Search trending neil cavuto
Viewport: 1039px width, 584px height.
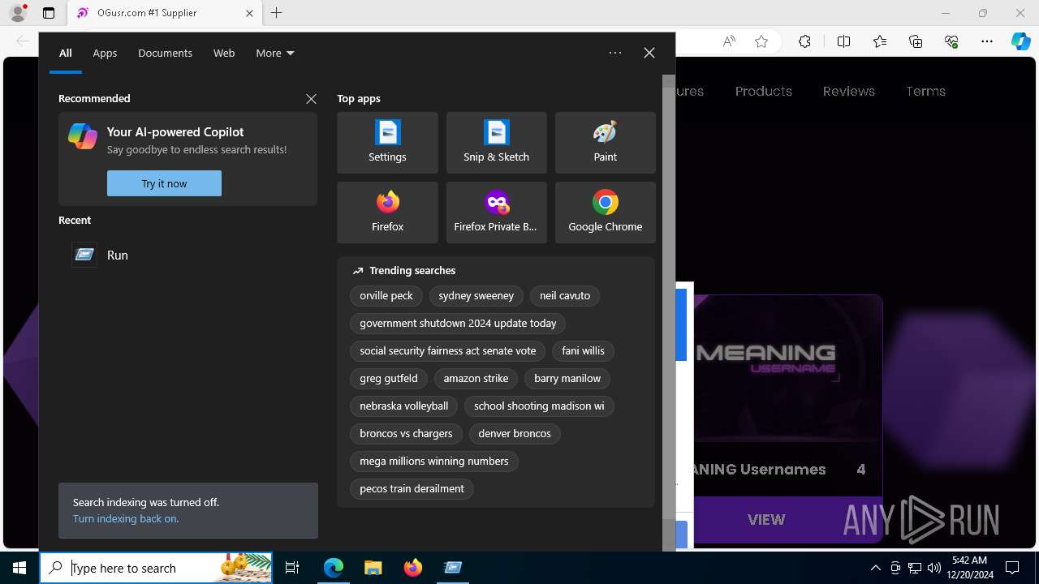pos(565,296)
